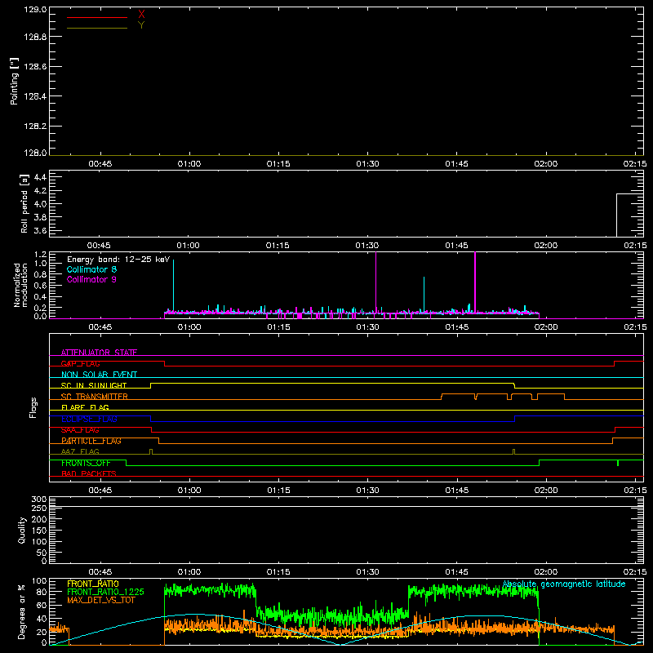Click the 4.4 tick on Roll period axis
Image resolution: width=653 pixels, height=653 pixels.
pos(40,177)
